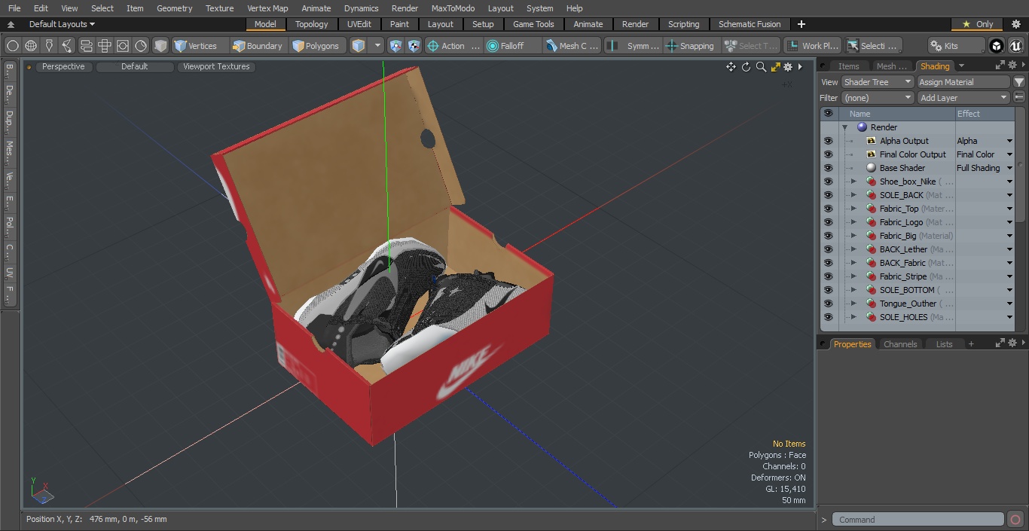Viewport: 1029px width, 531px height.
Task: Click the XYZ axis gizmo in the viewport corner
Action: [41, 491]
